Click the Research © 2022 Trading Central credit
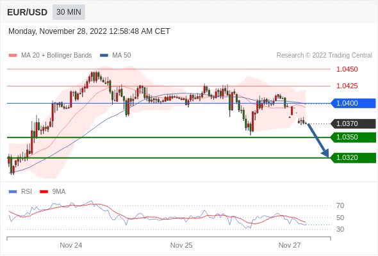The width and height of the screenshot is (378, 256). tap(324, 56)
